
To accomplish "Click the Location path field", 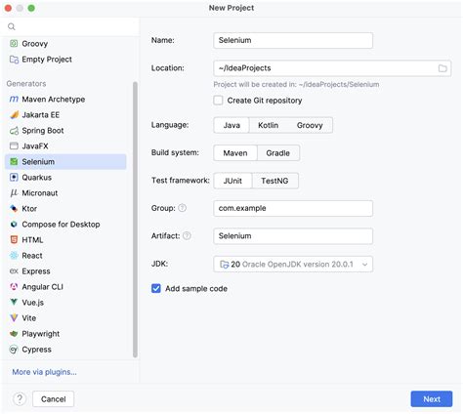I will click(332, 68).
